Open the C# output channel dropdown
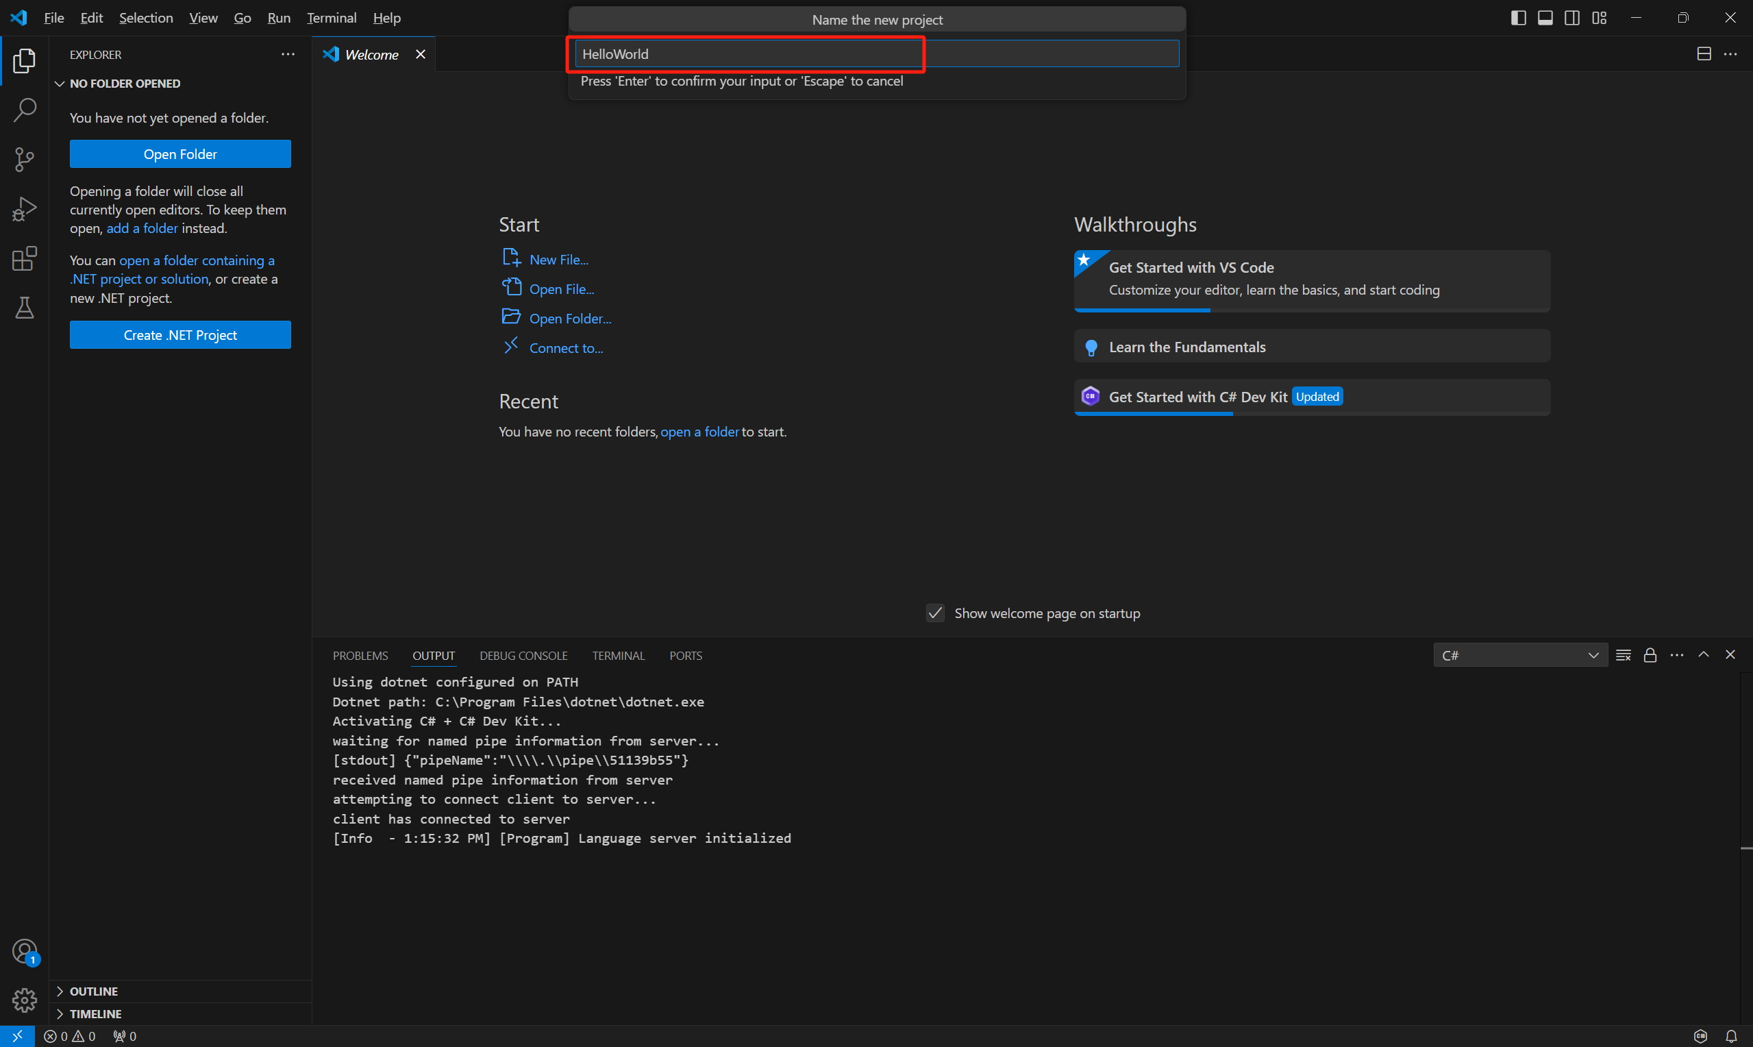Viewport: 1753px width, 1047px height. point(1520,656)
